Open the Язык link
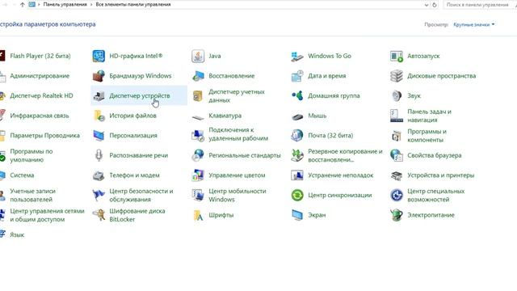Viewport: 517px width, 291px height. click(17, 235)
